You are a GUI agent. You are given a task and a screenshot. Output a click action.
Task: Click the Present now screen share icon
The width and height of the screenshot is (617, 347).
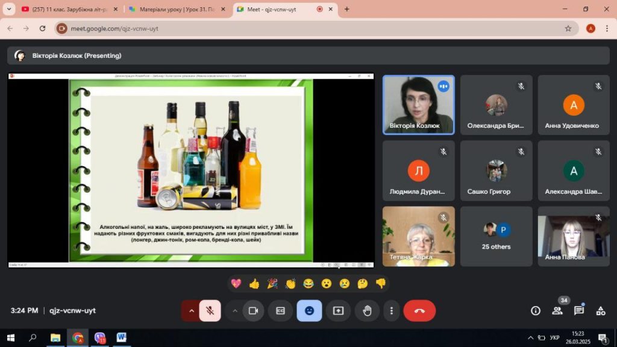(338, 311)
